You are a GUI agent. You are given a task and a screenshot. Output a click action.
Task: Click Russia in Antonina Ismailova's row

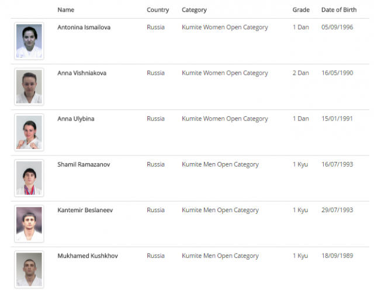[x=155, y=27]
